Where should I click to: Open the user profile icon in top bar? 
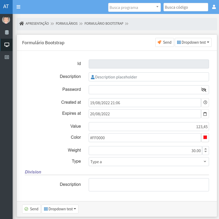coord(214,7)
